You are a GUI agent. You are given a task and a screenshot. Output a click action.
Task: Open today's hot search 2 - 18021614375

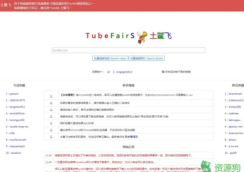pos(15,100)
